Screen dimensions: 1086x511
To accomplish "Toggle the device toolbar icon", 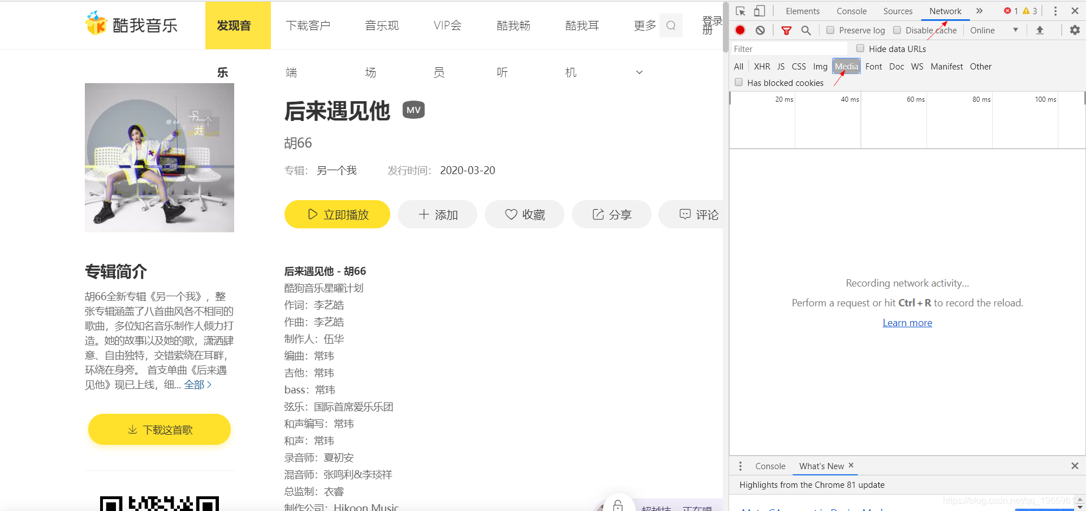I will [760, 11].
